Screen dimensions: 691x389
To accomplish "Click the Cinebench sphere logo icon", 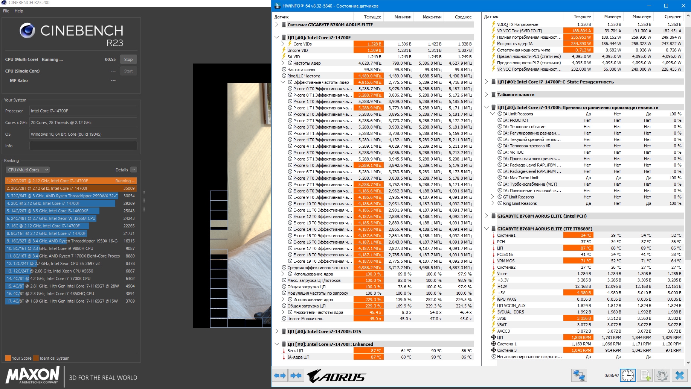I will 27,31.
